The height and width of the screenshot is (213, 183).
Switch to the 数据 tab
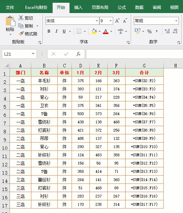point(139,8)
